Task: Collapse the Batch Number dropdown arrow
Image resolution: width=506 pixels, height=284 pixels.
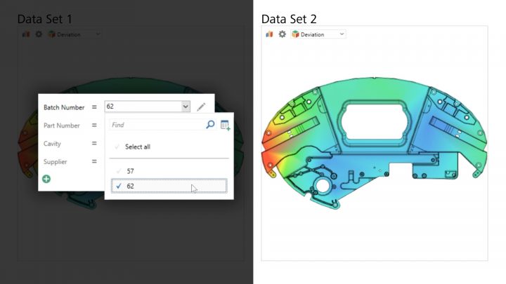Action: 186,107
